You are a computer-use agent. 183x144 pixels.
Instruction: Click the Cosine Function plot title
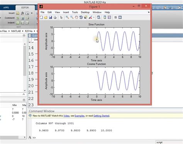click(x=97, y=64)
